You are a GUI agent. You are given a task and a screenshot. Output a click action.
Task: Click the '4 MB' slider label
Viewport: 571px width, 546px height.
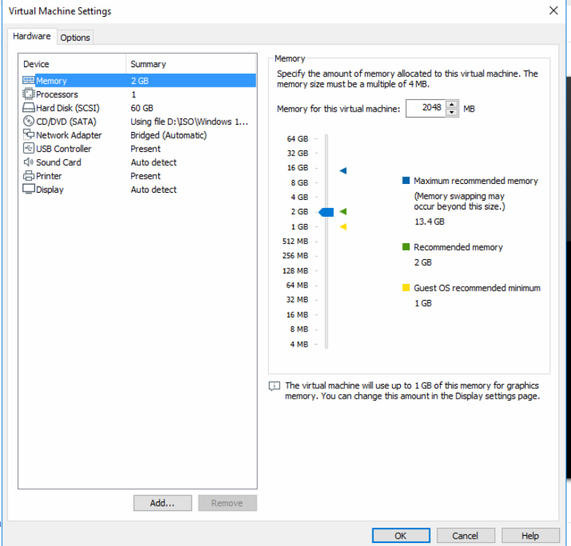(299, 345)
